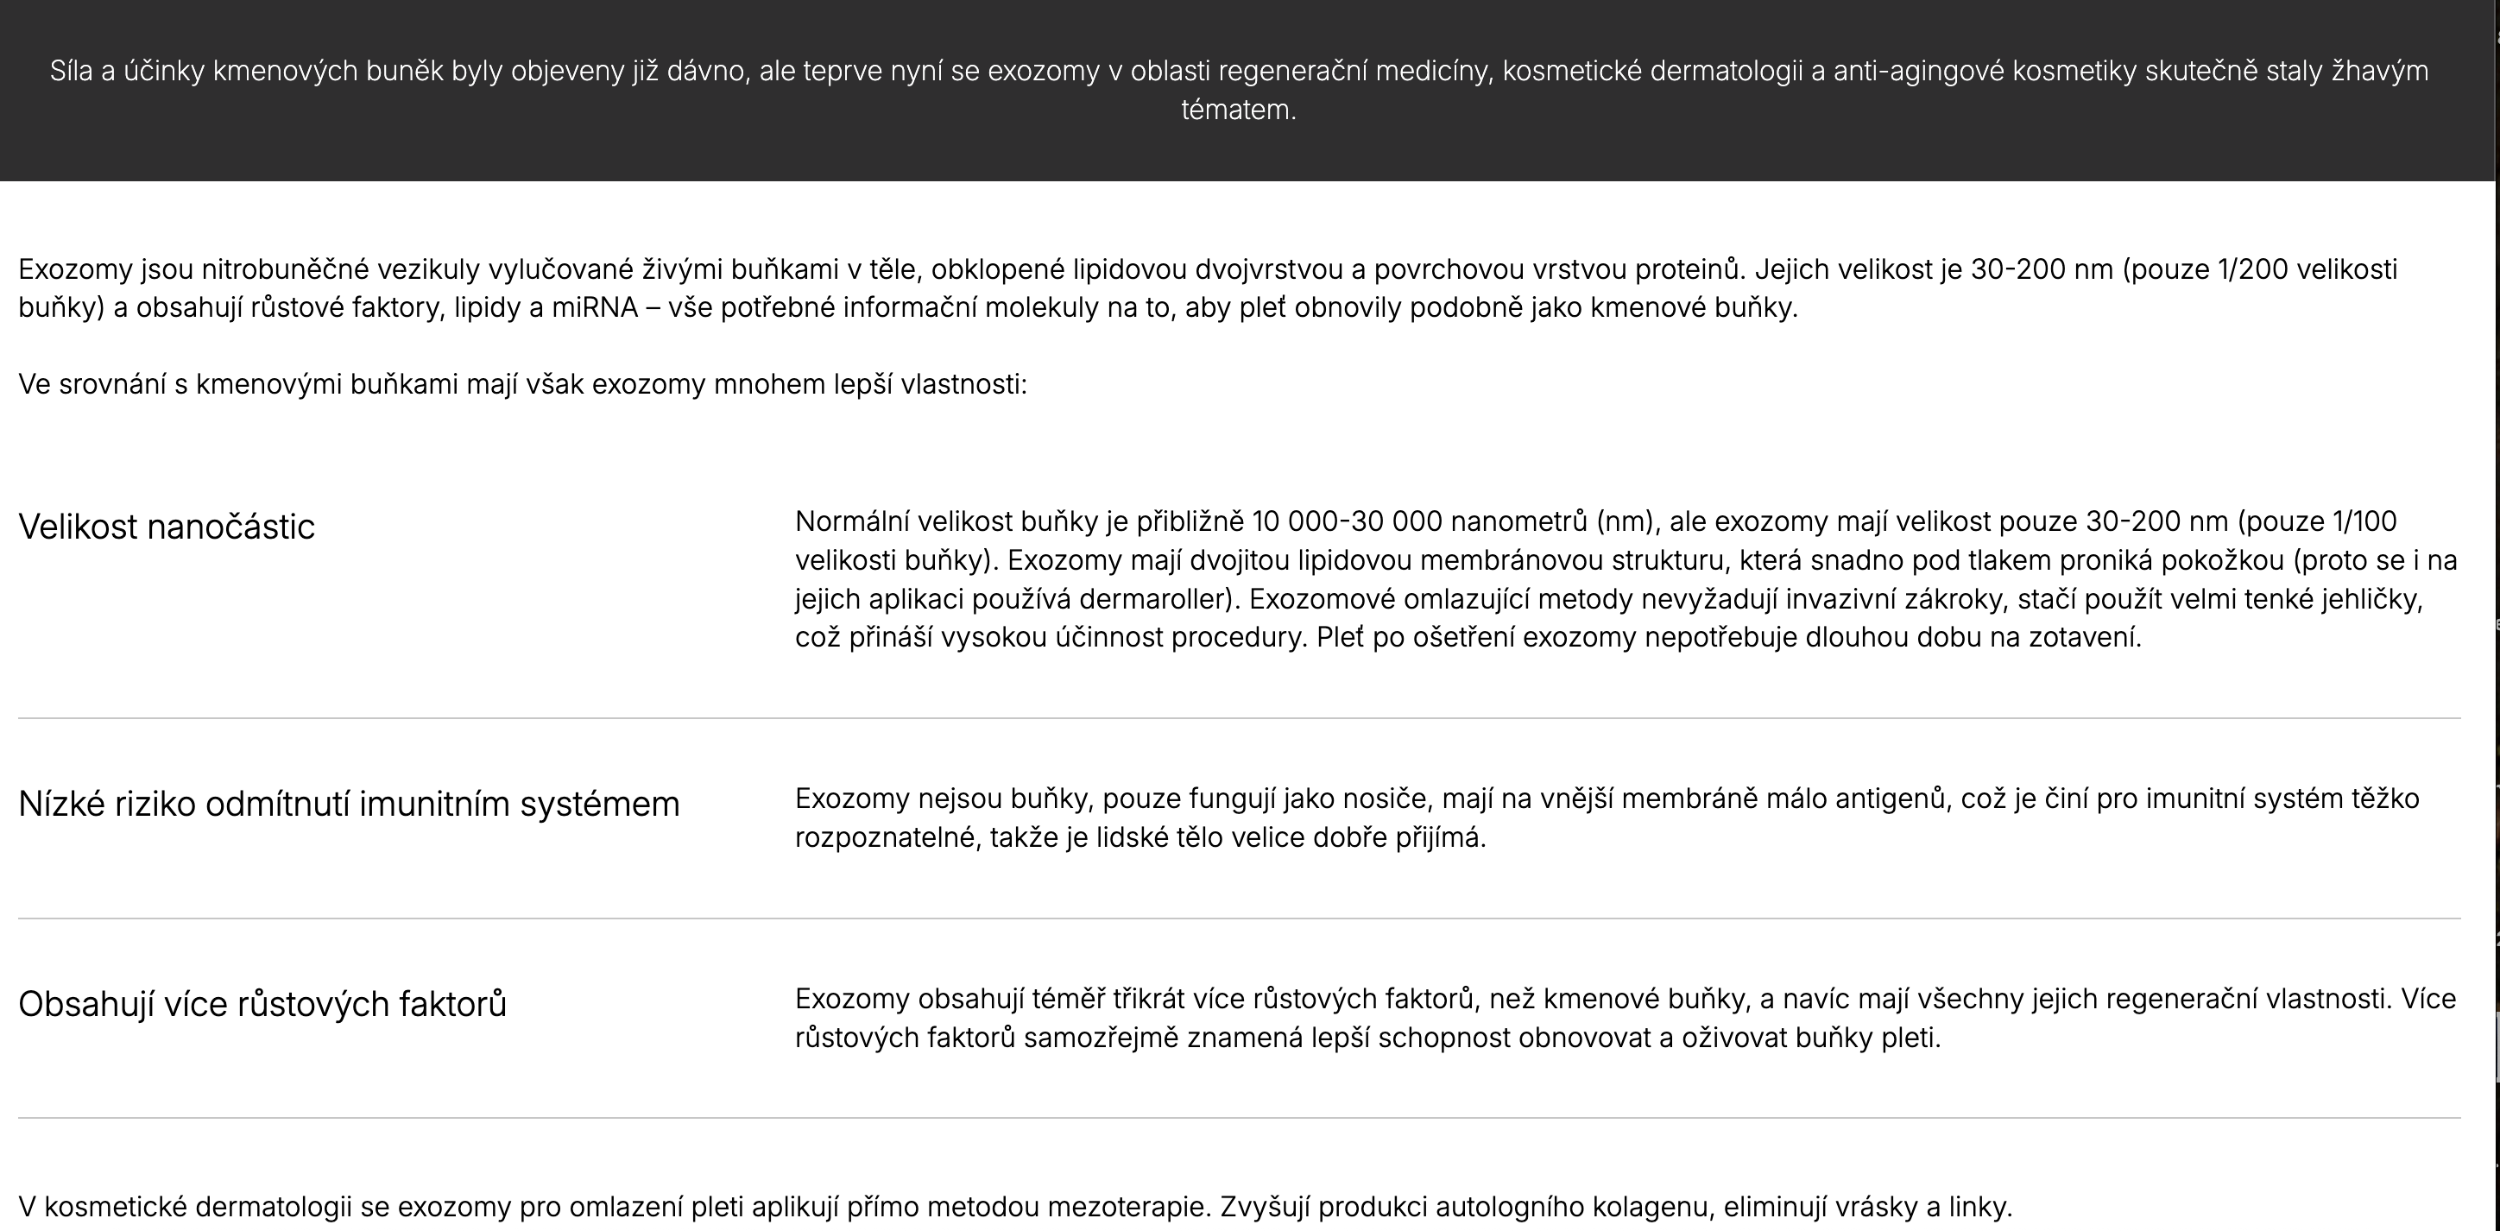2500x1231 pixels.
Task: Click the dark banner text about kmenových buněk
Action: coord(1239,91)
